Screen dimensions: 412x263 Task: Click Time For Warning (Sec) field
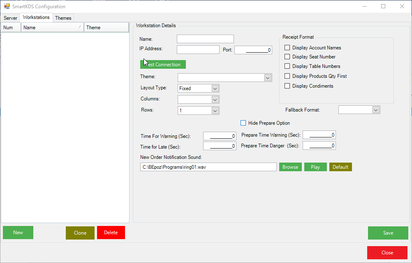click(x=220, y=136)
